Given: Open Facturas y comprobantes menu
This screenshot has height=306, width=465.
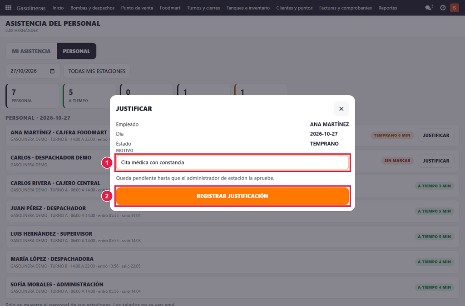Looking at the screenshot, I should click(346, 8).
